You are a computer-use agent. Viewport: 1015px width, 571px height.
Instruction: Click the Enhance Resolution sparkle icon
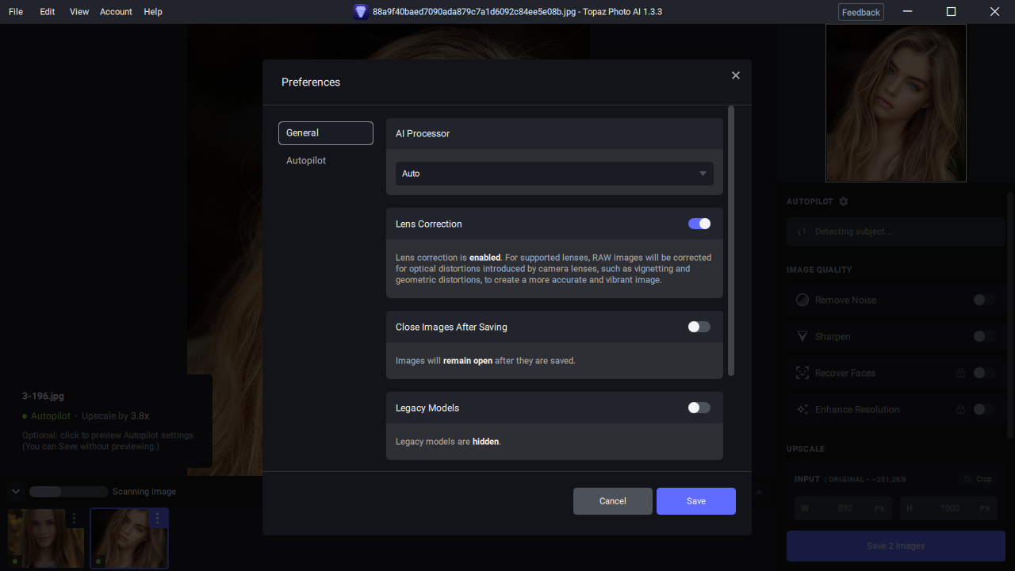pyautogui.click(x=802, y=409)
